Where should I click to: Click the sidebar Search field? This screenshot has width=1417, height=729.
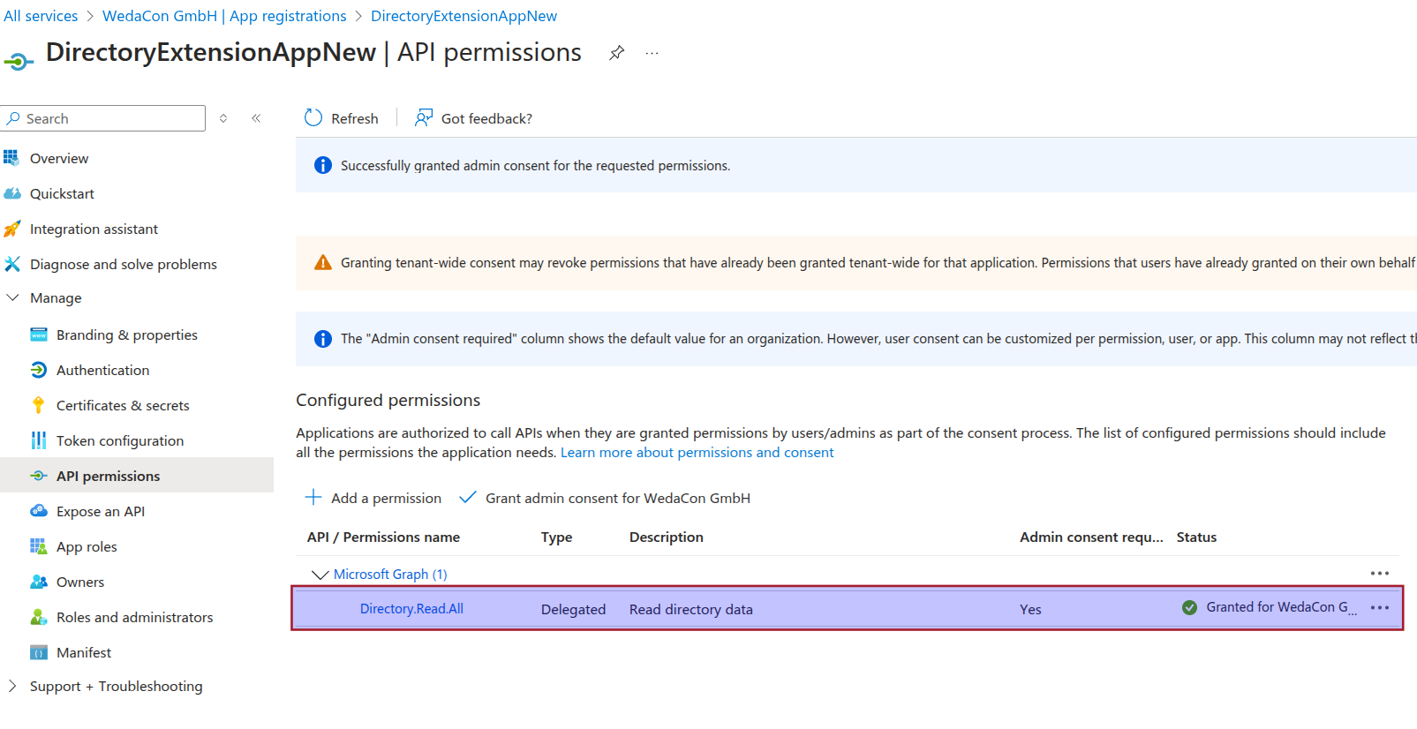pyautogui.click(x=103, y=118)
